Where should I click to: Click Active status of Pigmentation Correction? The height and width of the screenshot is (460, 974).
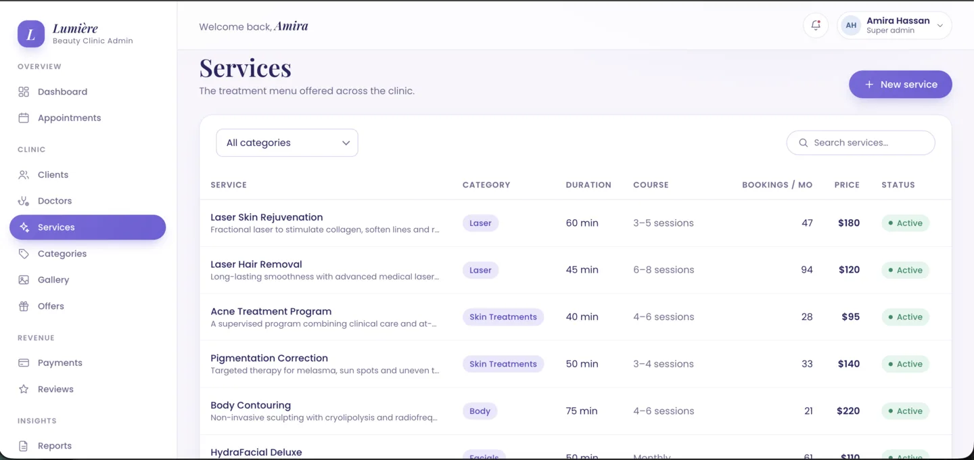905,364
